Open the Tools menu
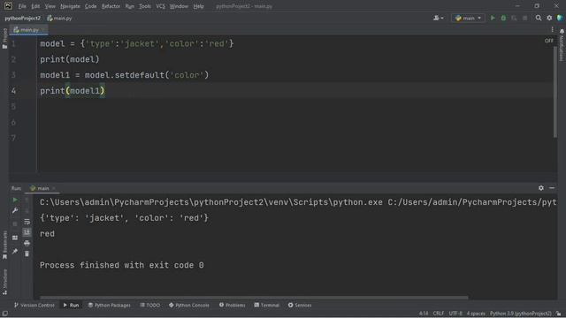The width and height of the screenshot is (566, 318). 145,6
